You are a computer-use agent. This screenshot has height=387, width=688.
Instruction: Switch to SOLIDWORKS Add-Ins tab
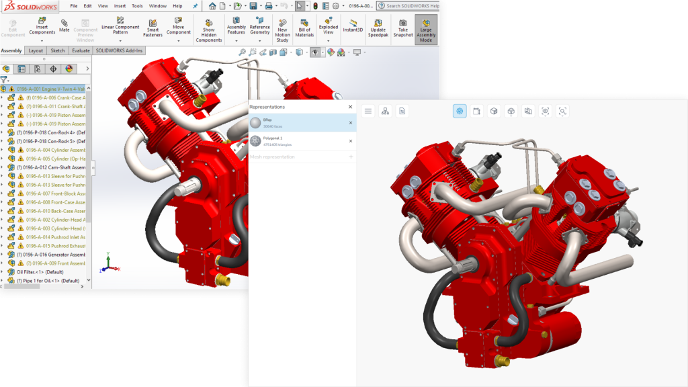pos(119,50)
